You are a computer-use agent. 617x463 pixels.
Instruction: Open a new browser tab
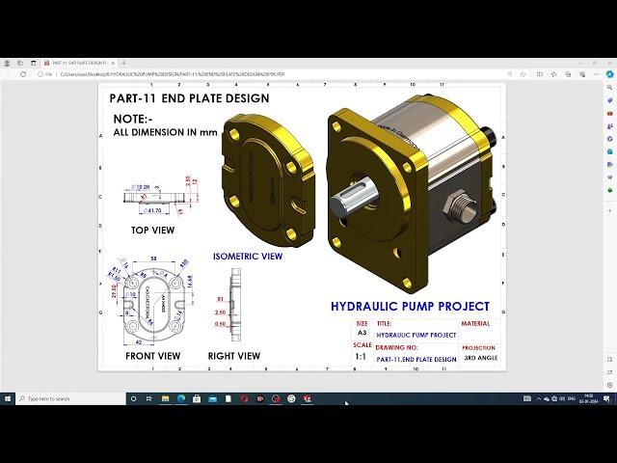point(123,62)
